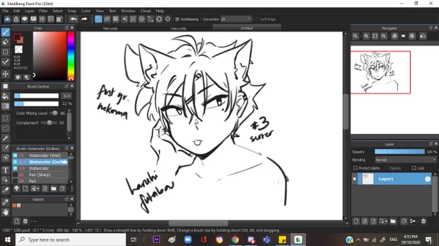Open the Blending mode dropdown
The image size is (439, 246).
click(405, 160)
